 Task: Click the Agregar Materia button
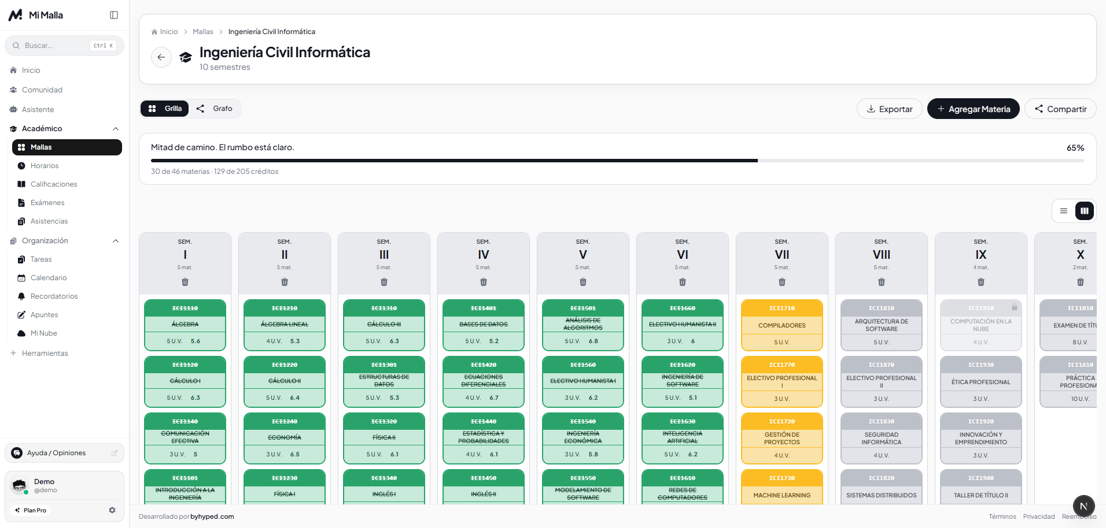tap(974, 109)
